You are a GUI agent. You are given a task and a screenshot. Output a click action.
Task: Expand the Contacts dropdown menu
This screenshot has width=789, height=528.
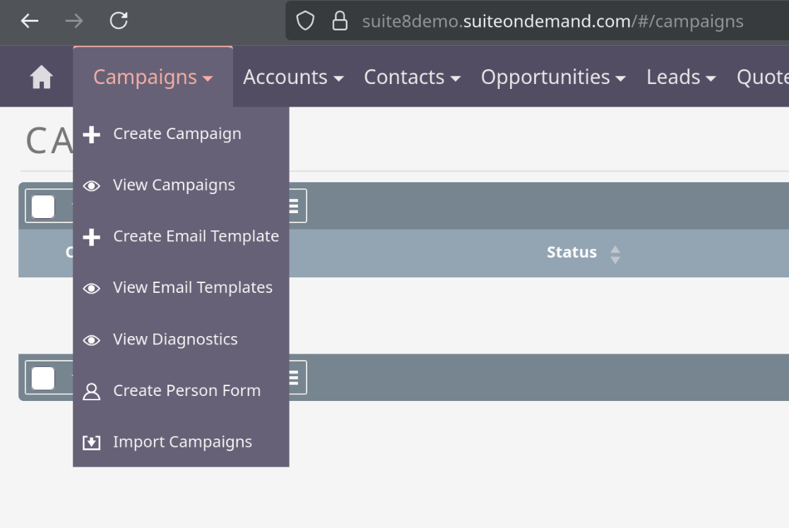pos(412,78)
